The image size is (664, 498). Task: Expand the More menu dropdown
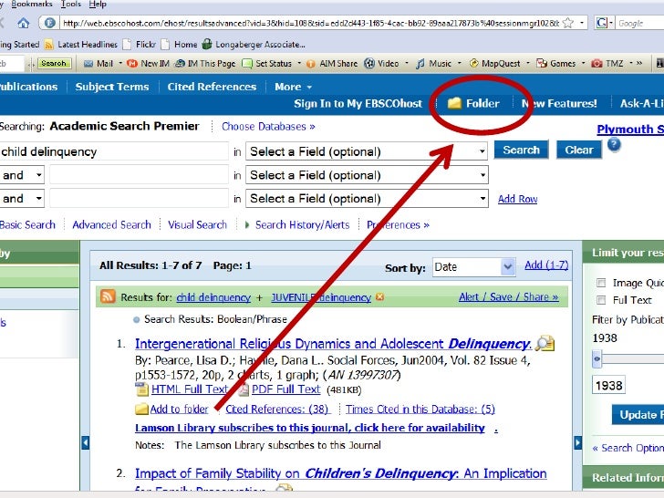pyautogui.click(x=293, y=87)
